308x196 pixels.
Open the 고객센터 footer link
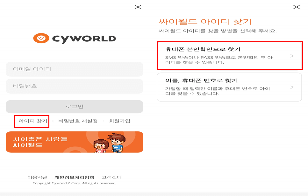click(x=111, y=177)
